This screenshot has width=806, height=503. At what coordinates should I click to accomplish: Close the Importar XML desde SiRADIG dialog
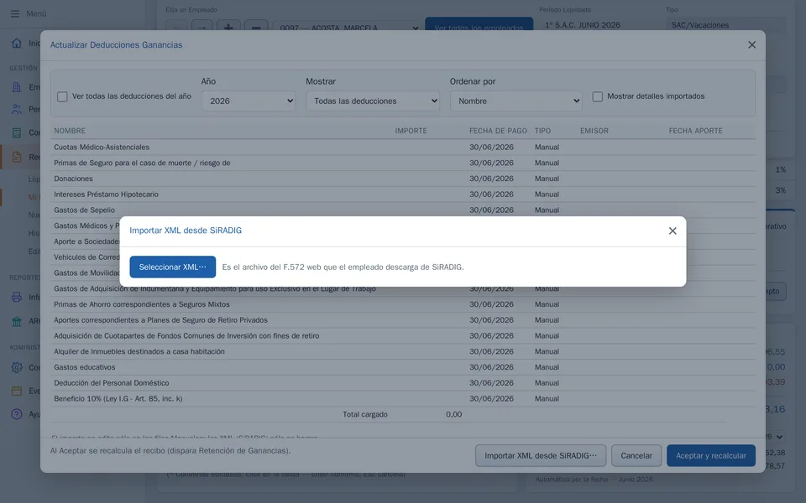click(x=673, y=231)
